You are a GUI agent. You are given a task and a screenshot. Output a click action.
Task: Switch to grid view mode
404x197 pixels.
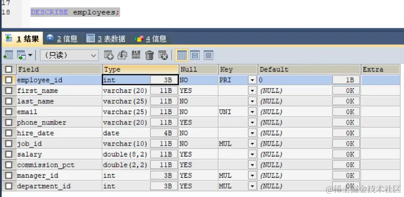coord(181,55)
